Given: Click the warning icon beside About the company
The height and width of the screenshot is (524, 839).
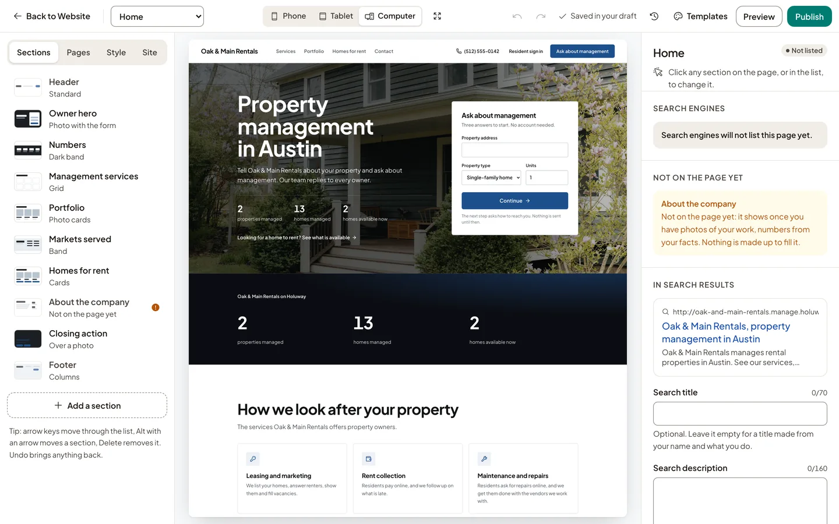Looking at the screenshot, I should 156,307.
